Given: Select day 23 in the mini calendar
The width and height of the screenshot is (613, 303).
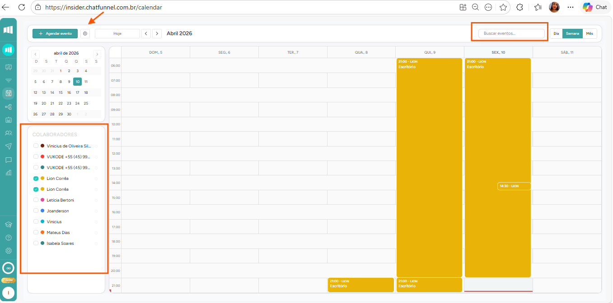Looking at the screenshot, I should 69,103.
